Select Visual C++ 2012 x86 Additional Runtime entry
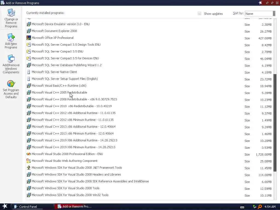The width and height of the screenshot is (280, 210). tap(150, 113)
